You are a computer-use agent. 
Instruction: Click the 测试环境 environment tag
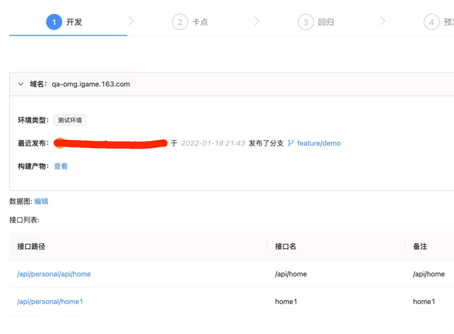(x=70, y=120)
